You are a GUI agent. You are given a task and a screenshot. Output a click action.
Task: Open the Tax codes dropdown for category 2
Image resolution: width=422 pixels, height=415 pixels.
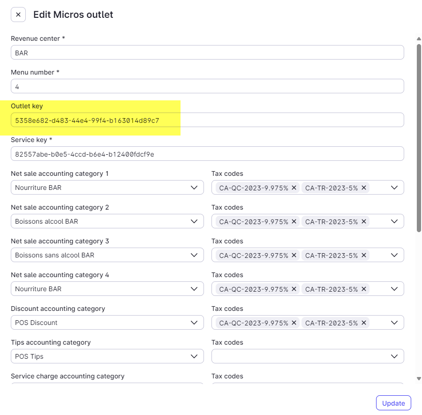pyautogui.click(x=395, y=221)
